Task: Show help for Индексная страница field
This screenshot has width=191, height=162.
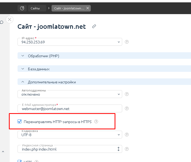Action: coord(127,149)
